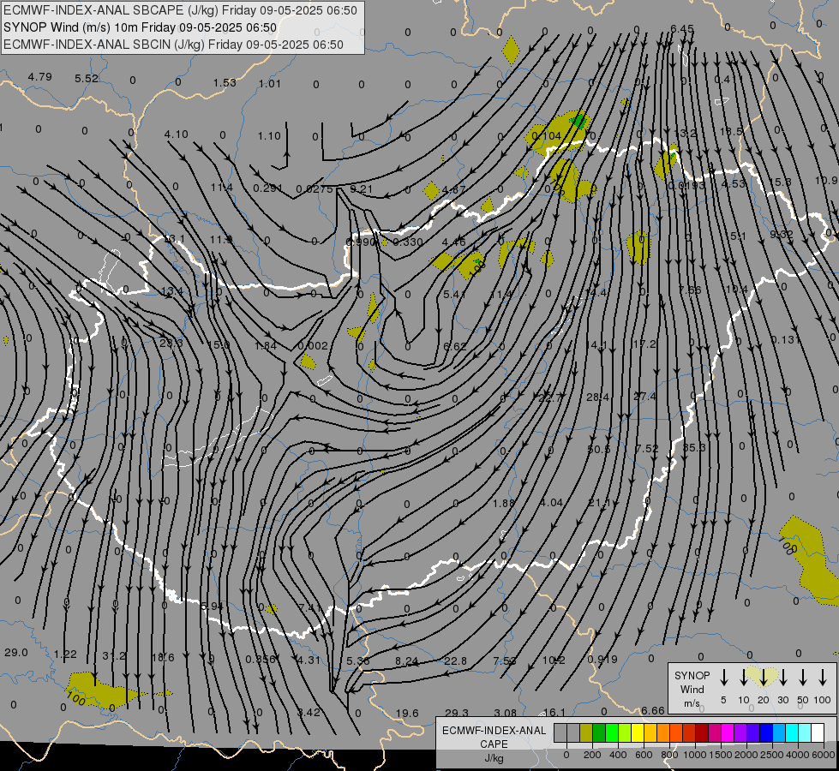Click the map value 0.856
Screen dimensions: 839x771
tap(261, 659)
